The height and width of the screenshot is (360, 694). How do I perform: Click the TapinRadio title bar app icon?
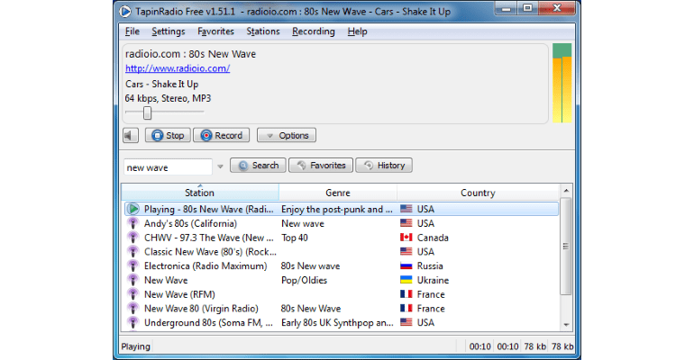(x=128, y=11)
